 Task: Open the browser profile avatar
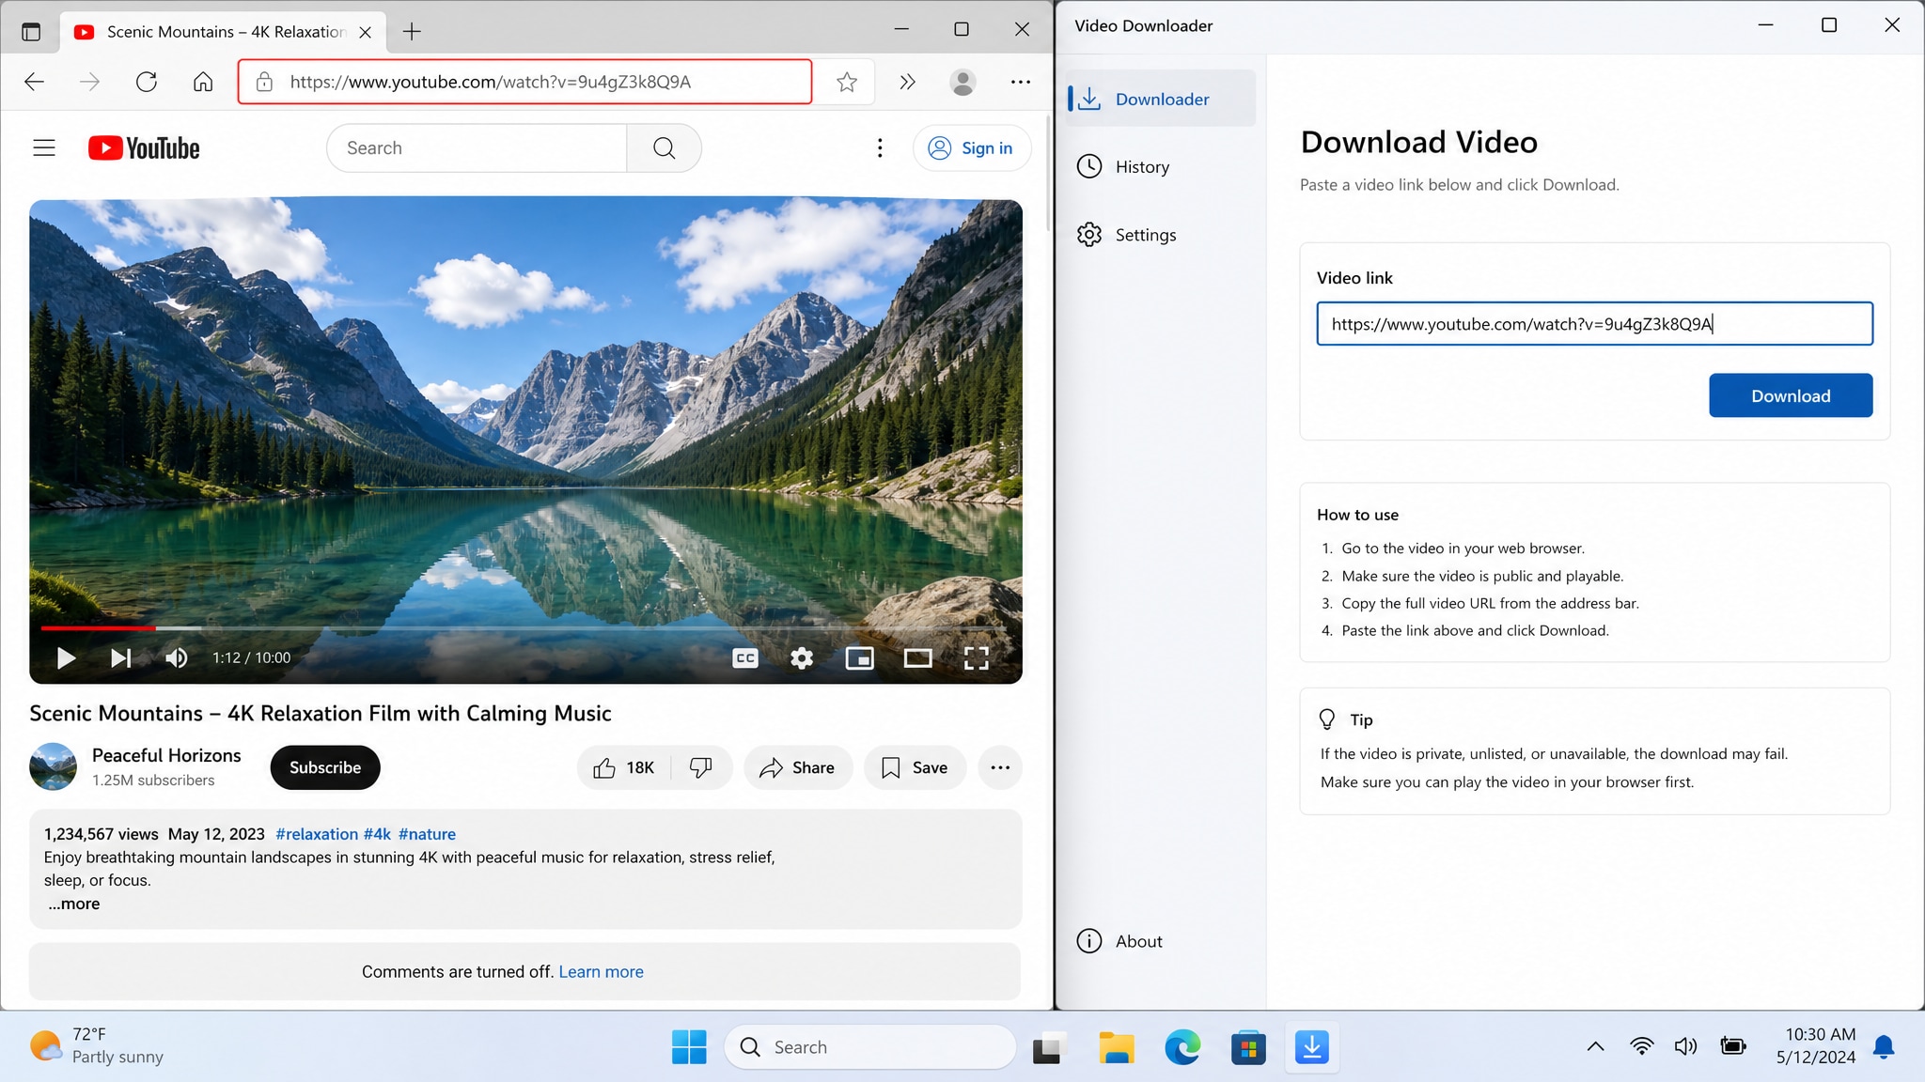click(962, 82)
